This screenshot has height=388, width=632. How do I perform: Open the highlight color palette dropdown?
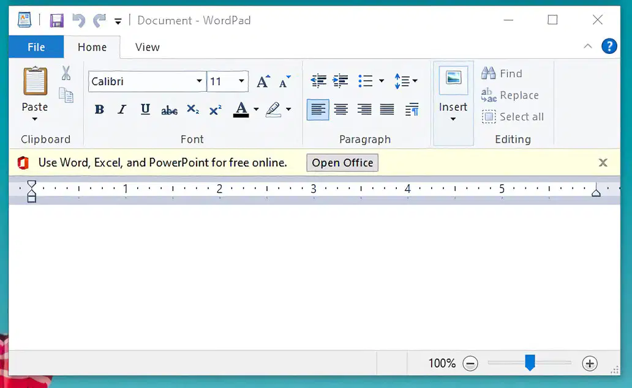point(288,109)
